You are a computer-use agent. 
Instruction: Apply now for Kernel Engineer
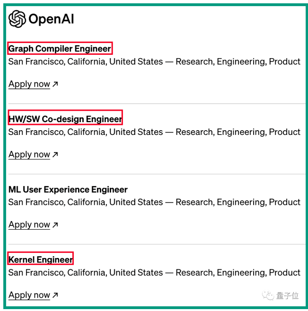[x=29, y=295]
